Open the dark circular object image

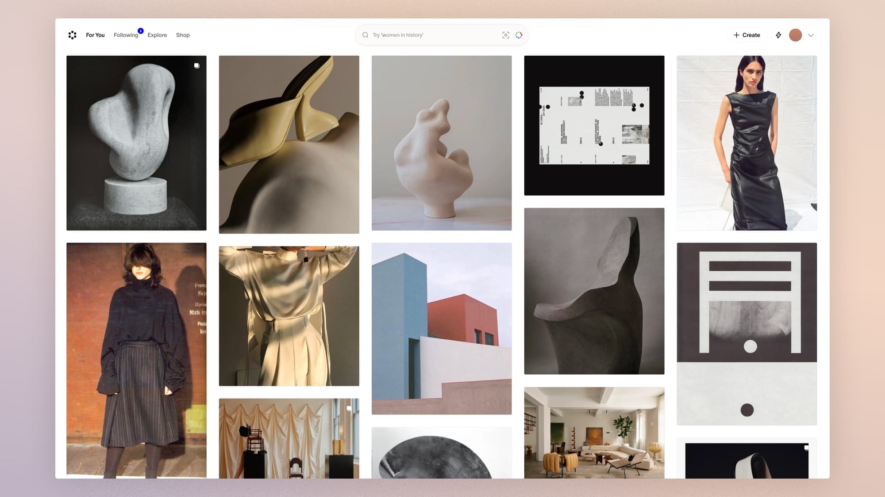442,453
